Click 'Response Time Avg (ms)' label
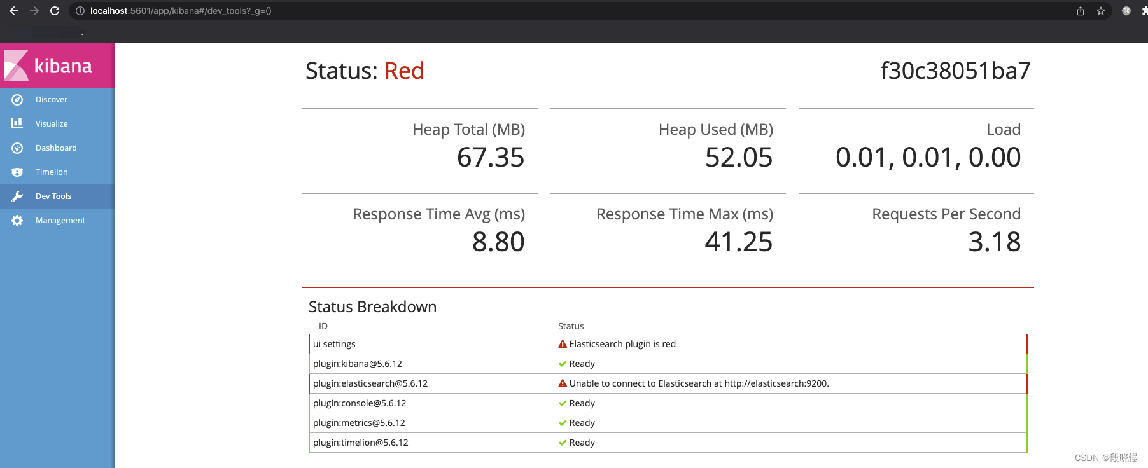 click(x=439, y=214)
